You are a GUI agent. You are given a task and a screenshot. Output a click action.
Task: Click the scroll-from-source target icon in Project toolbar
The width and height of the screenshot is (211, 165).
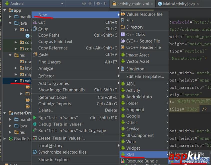pyautogui.click(x=84, y=4)
